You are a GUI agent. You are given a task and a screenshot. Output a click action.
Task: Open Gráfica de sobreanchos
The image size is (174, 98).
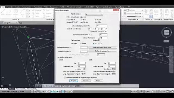click(103, 51)
